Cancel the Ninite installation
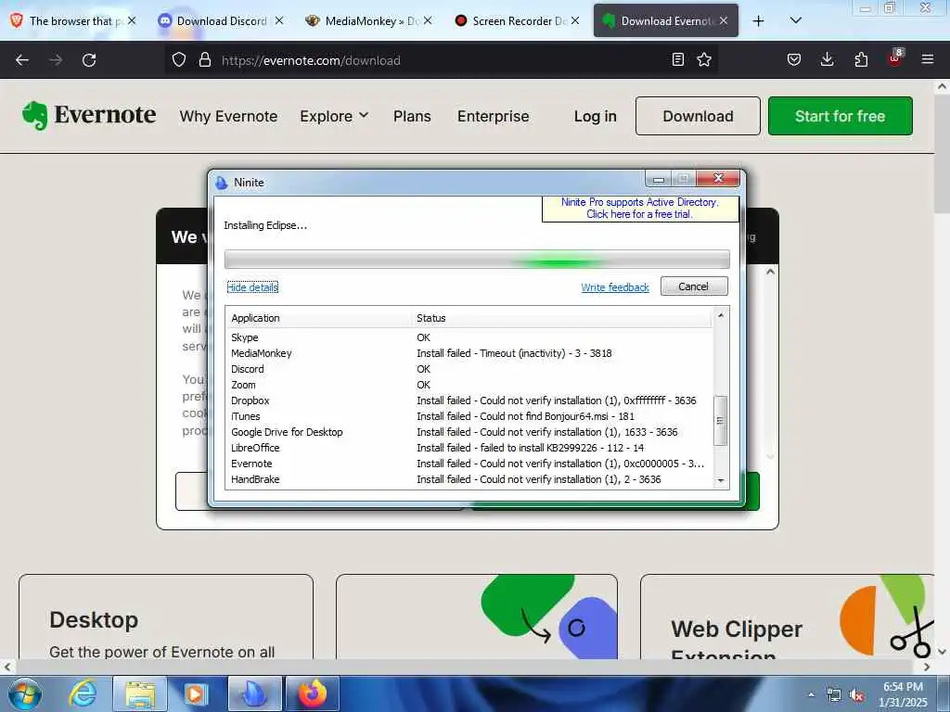The height and width of the screenshot is (712, 950). pyautogui.click(x=694, y=286)
